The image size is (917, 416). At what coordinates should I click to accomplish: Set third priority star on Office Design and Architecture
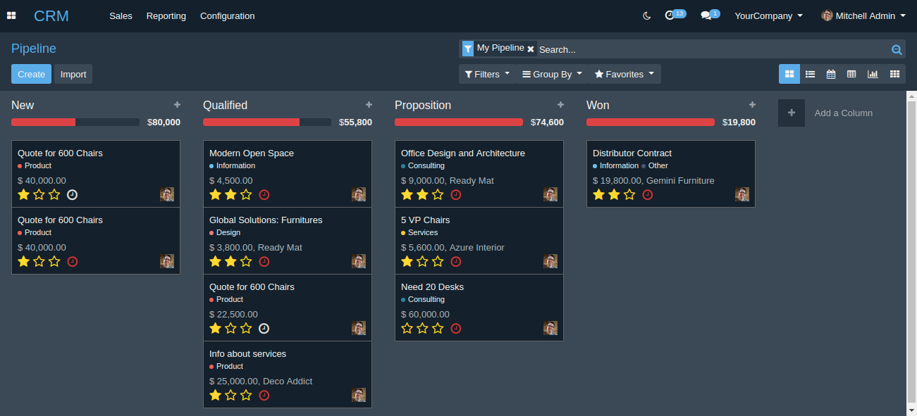(x=438, y=194)
